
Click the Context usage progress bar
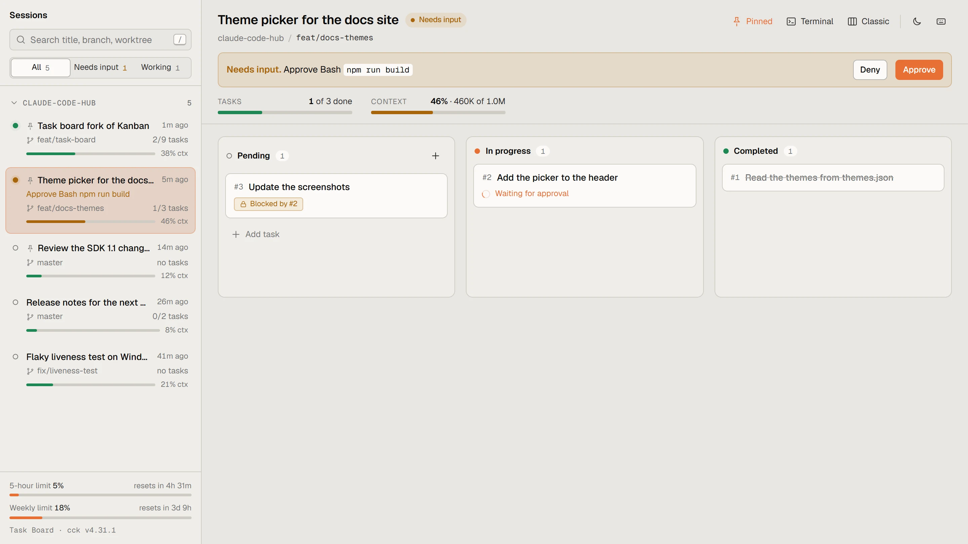(x=438, y=112)
